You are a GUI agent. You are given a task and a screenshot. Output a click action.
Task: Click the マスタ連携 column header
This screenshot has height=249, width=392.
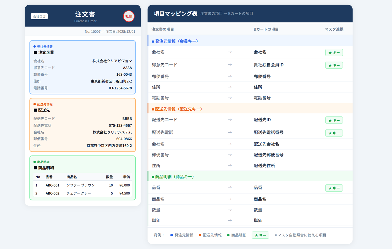coord(334,29)
